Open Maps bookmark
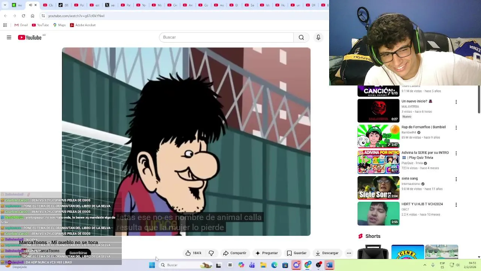Screen dimensions: 481x271 pos(59,25)
